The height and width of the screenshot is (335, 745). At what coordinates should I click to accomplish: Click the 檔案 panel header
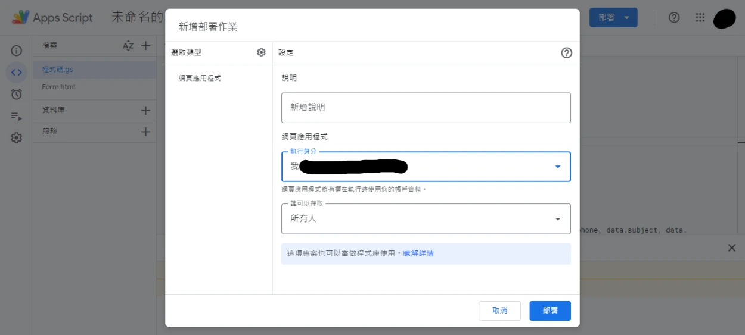coord(50,46)
